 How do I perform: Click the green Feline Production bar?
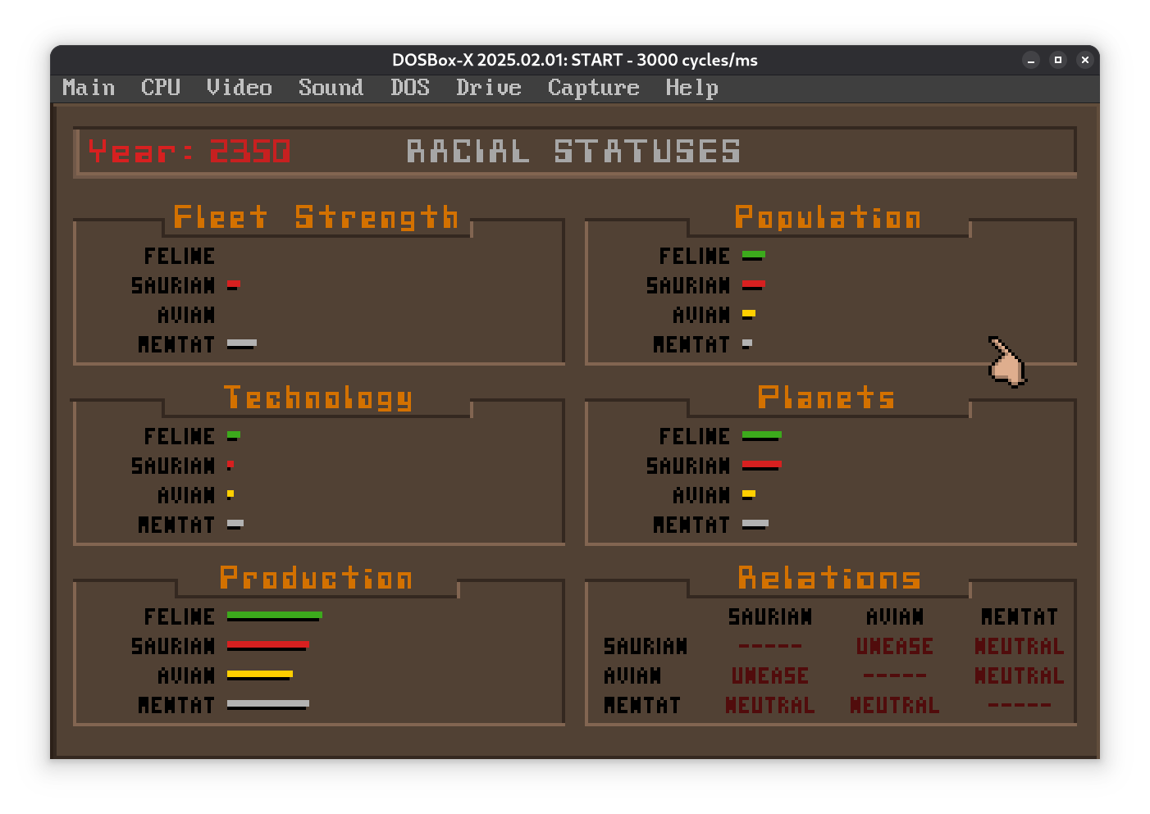(274, 615)
